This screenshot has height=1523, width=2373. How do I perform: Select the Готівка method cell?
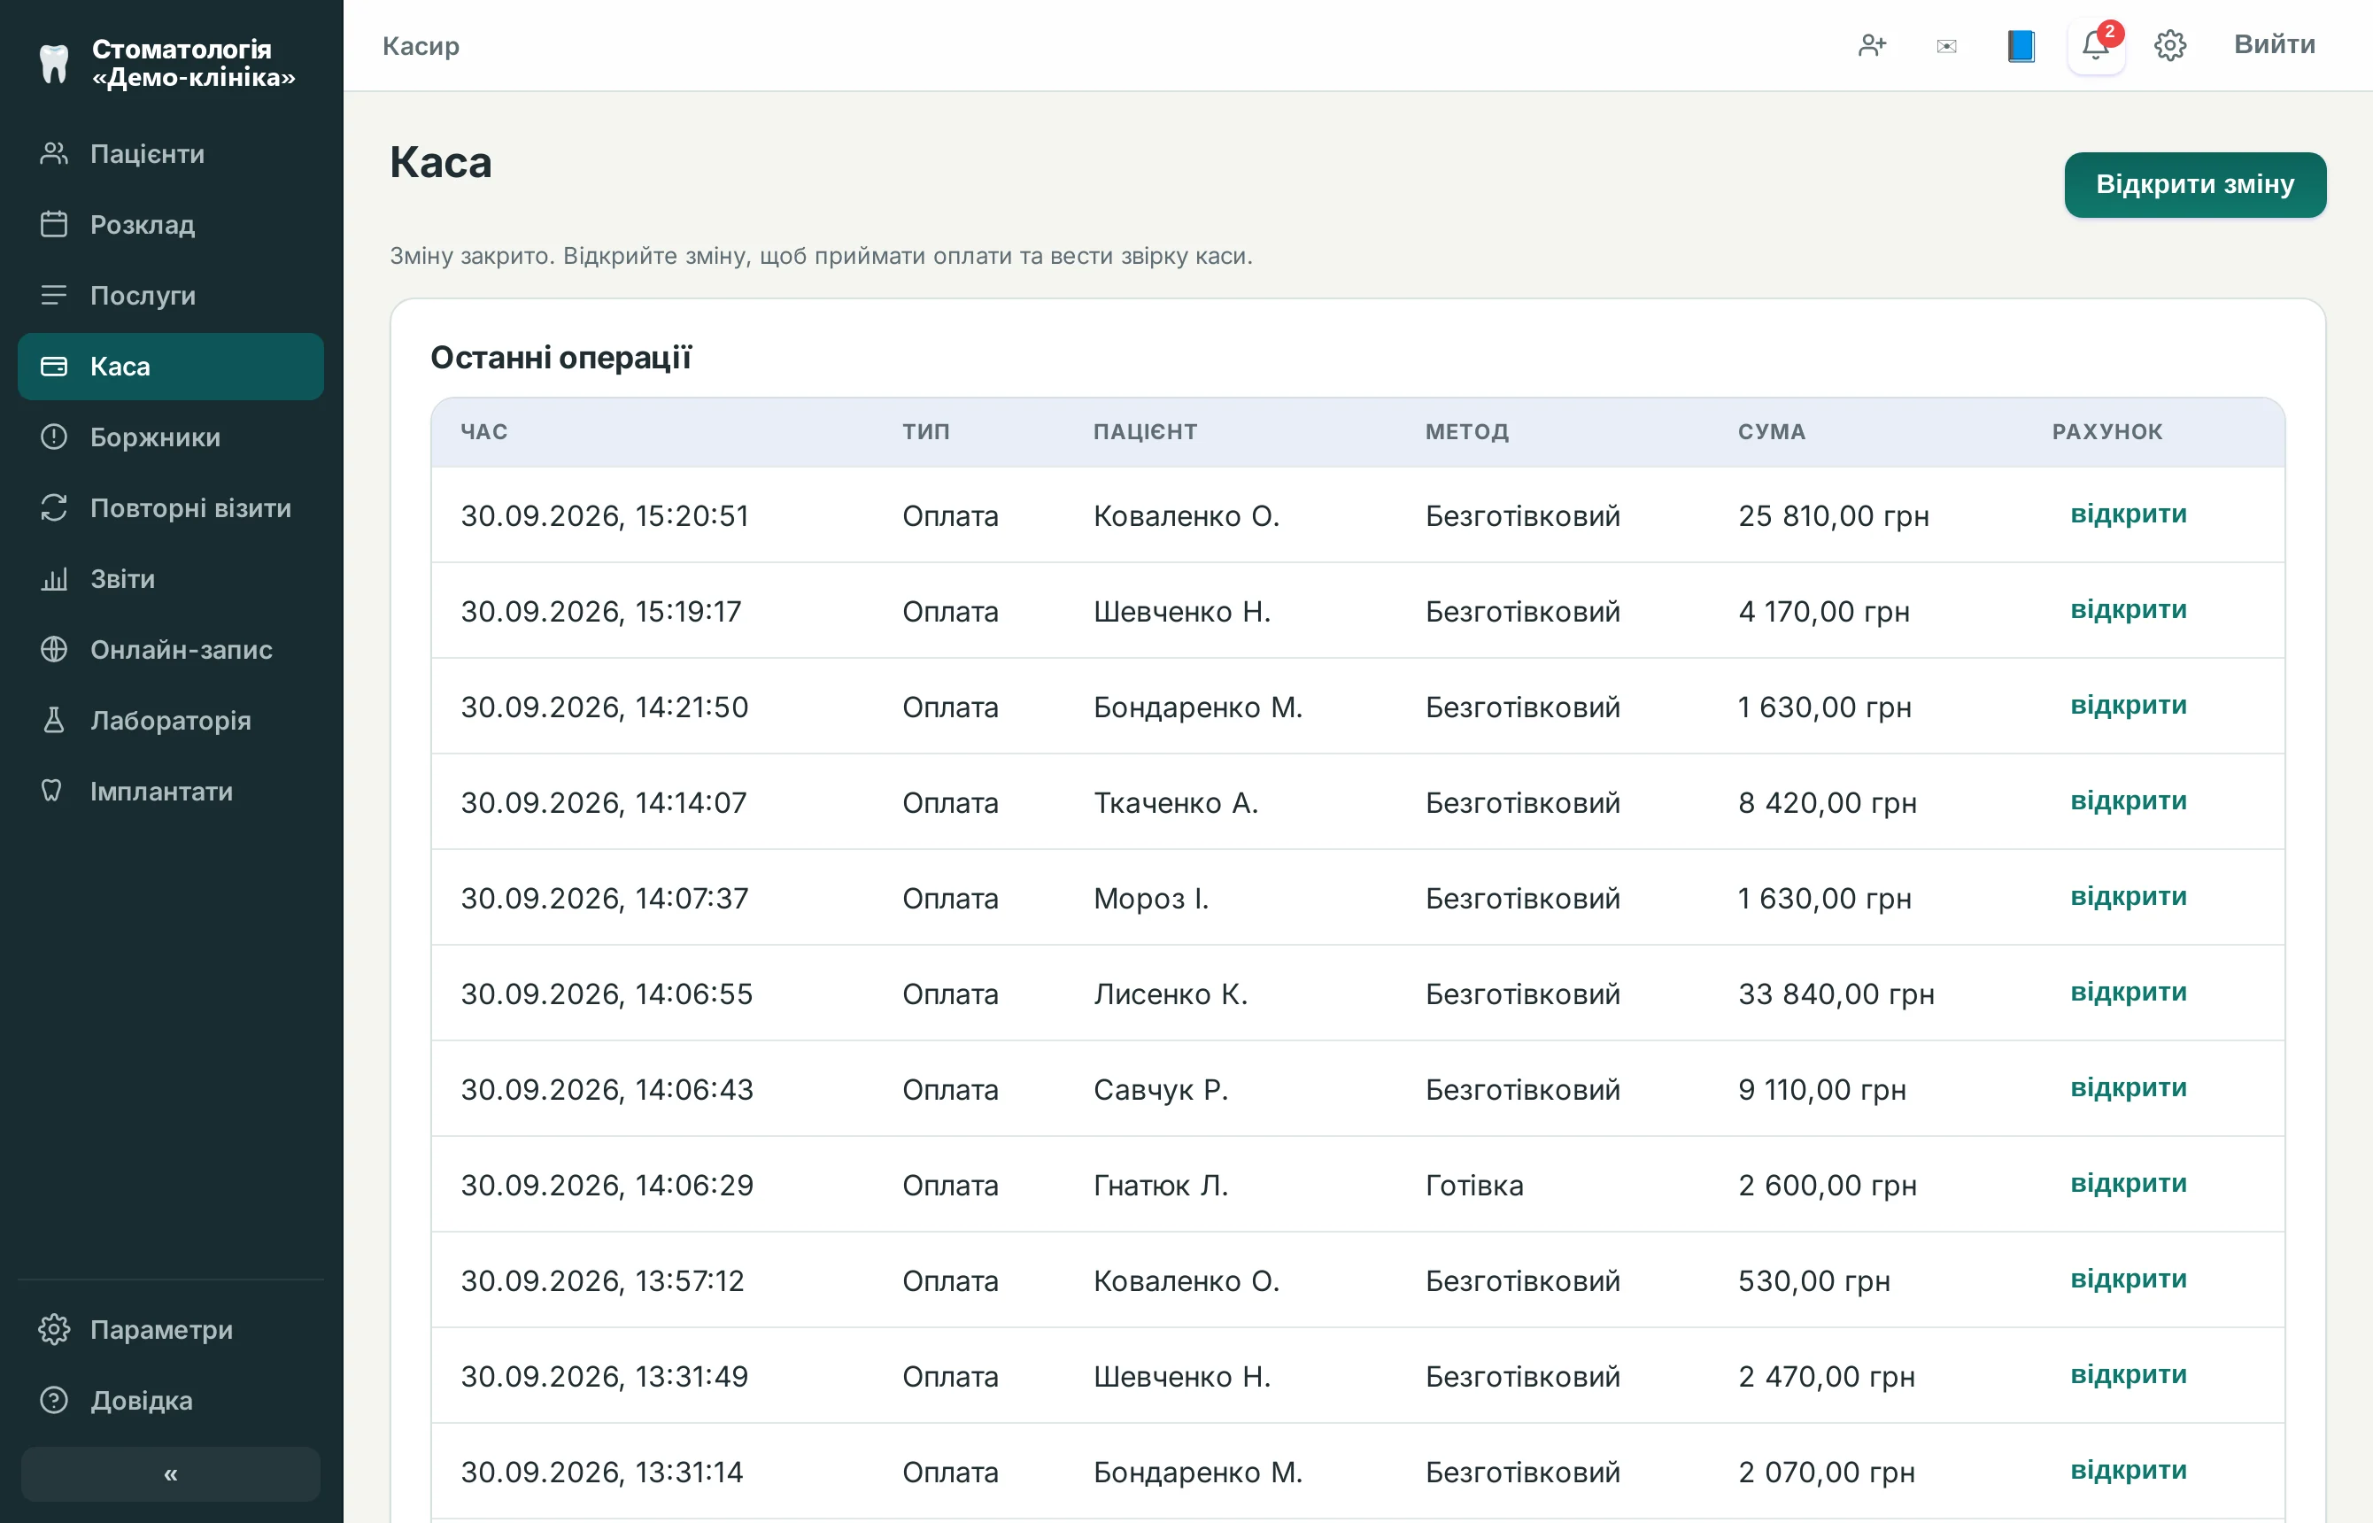tap(1474, 1185)
